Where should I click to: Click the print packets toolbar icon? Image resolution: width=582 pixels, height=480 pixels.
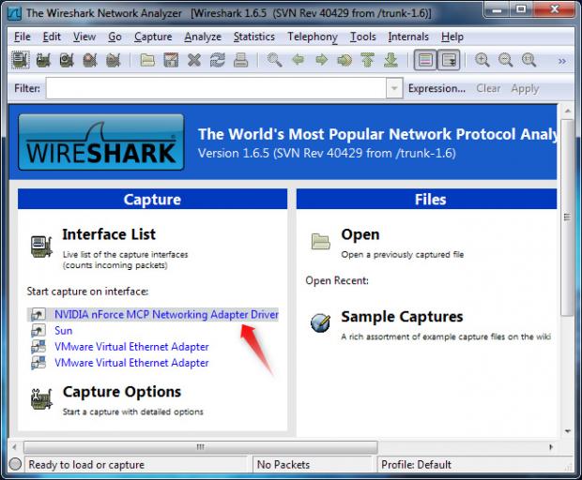(240, 61)
